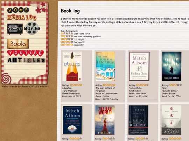The width and height of the screenshot is (189, 141).
Task: Open the HOME navigation graphic
Action: (18, 10)
